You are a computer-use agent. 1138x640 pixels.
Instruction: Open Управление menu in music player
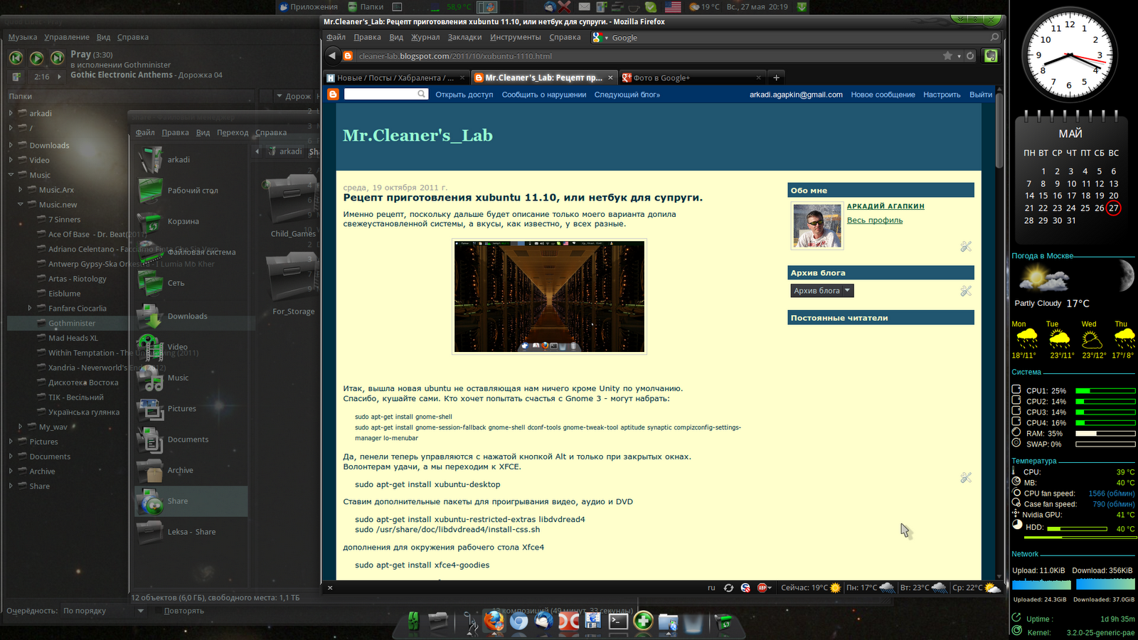(x=67, y=37)
